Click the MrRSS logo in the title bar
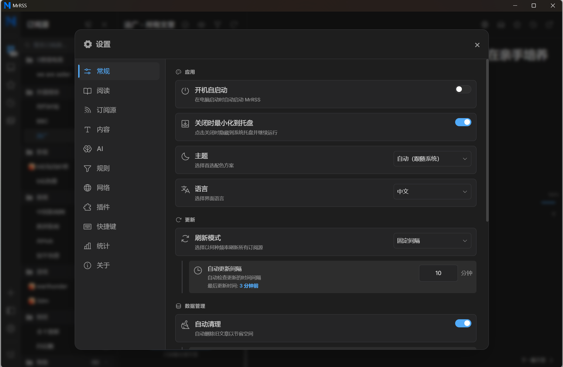This screenshot has width=563, height=367. click(7, 5)
